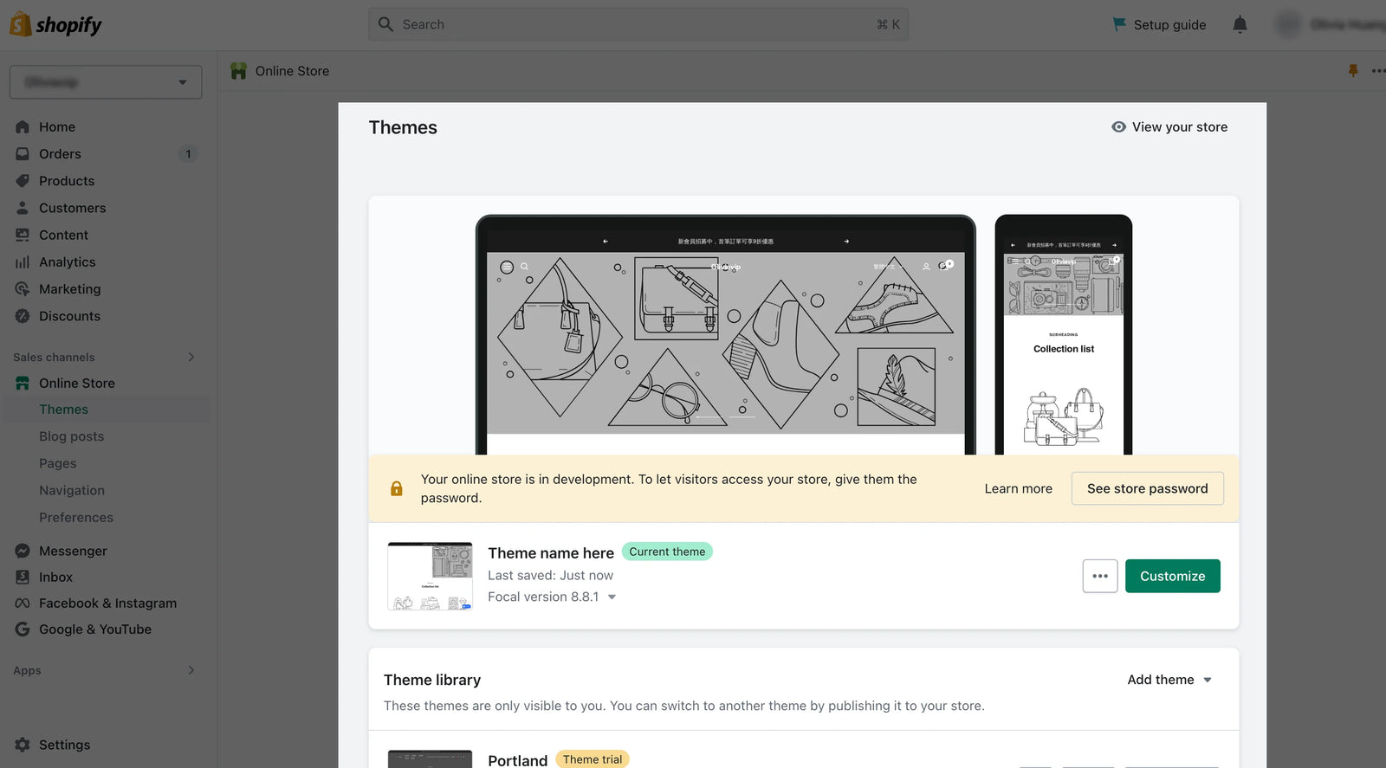Screen dimensions: 1386x768
Task: Expand the Sales channels section
Action: pos(191,357)
